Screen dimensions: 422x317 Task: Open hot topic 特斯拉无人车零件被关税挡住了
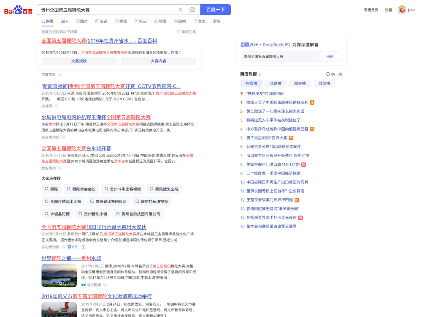point(273,120)
